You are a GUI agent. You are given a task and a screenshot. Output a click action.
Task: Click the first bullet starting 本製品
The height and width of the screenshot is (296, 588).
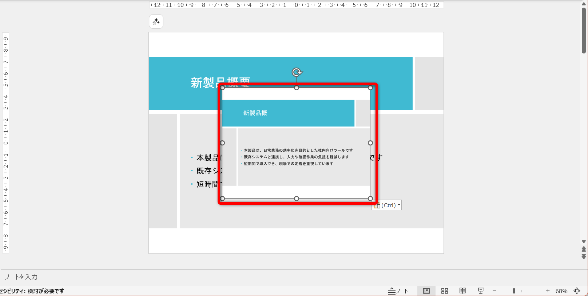pos(208,158)
